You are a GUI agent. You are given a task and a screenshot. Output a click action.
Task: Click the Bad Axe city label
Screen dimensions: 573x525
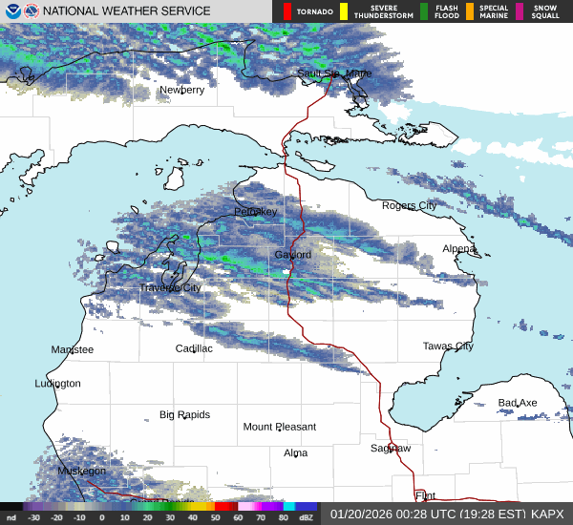pos(518,403)
